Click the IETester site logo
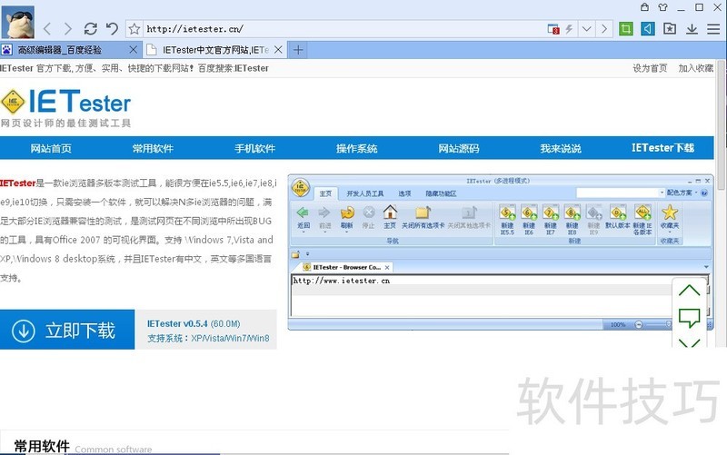This screenshot has height=455, width=727. pyautogui.click(x=65, y=108)
